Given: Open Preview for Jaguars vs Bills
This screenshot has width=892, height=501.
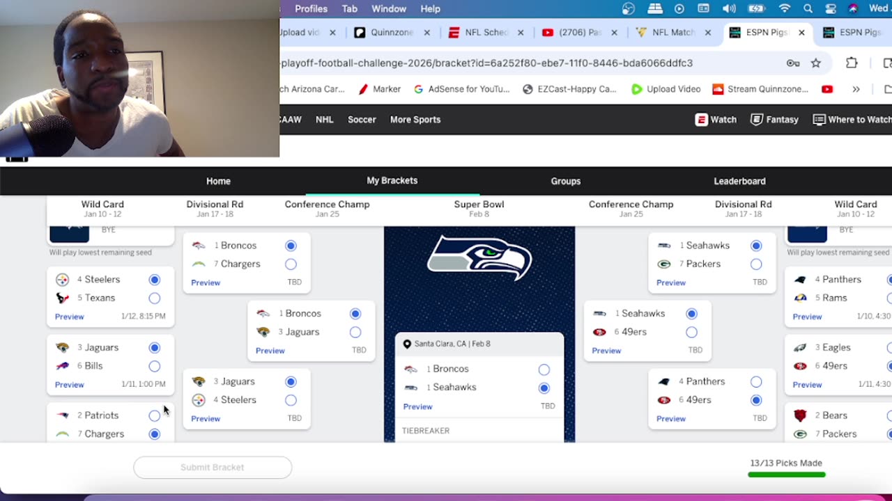Looking at the screenshot, I should coord(70,385).
